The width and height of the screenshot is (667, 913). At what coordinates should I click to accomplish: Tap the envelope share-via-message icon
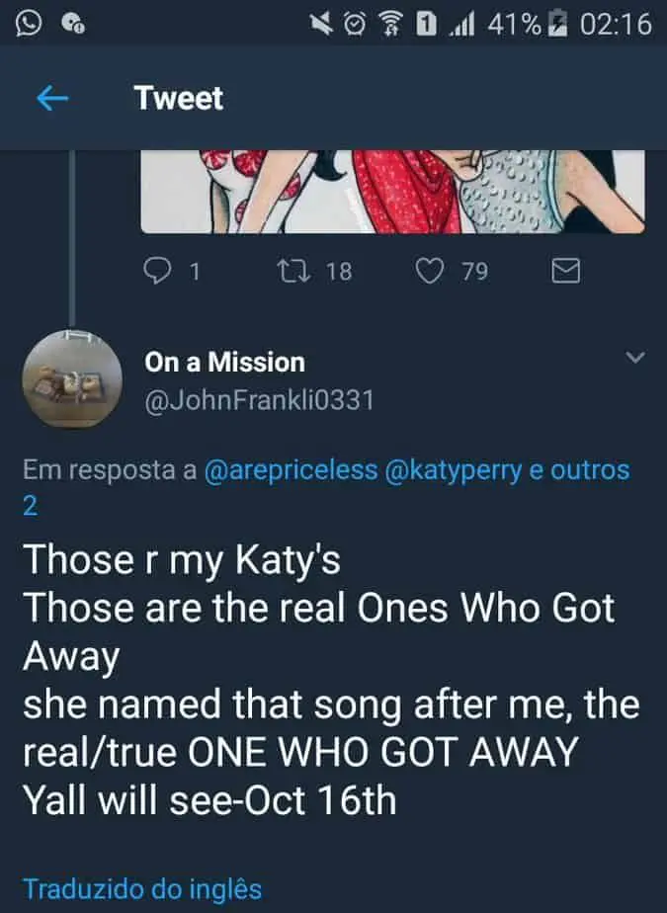tap(564, 270)
